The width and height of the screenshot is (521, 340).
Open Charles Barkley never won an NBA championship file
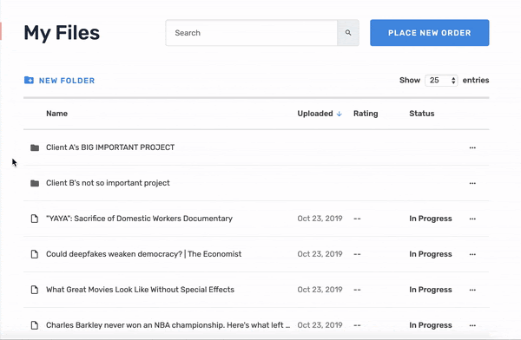168,325
